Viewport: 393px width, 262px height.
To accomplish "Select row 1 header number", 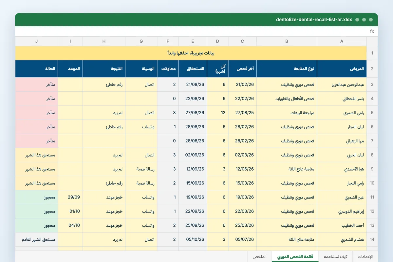I will click(x=372, y=53).
